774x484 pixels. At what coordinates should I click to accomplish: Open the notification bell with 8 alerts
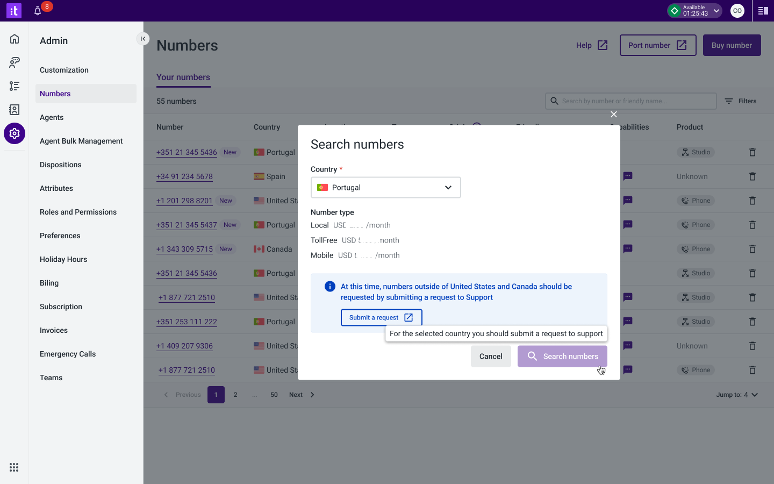[38, 10]
